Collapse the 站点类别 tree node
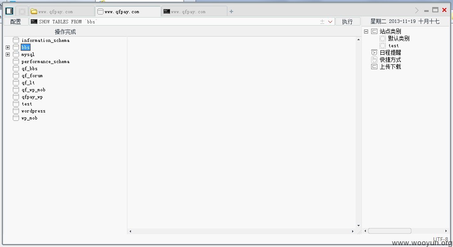Image resolution: width=453 pixels, height=247 pixels. (366, 31)
